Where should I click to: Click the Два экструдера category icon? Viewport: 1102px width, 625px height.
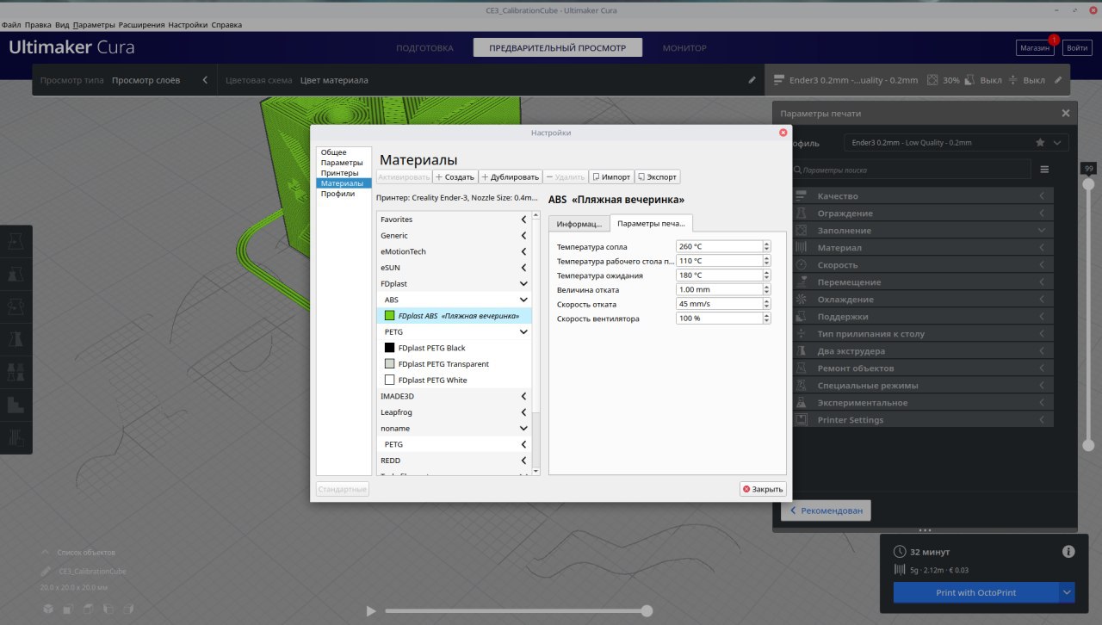tap(801, 351)
